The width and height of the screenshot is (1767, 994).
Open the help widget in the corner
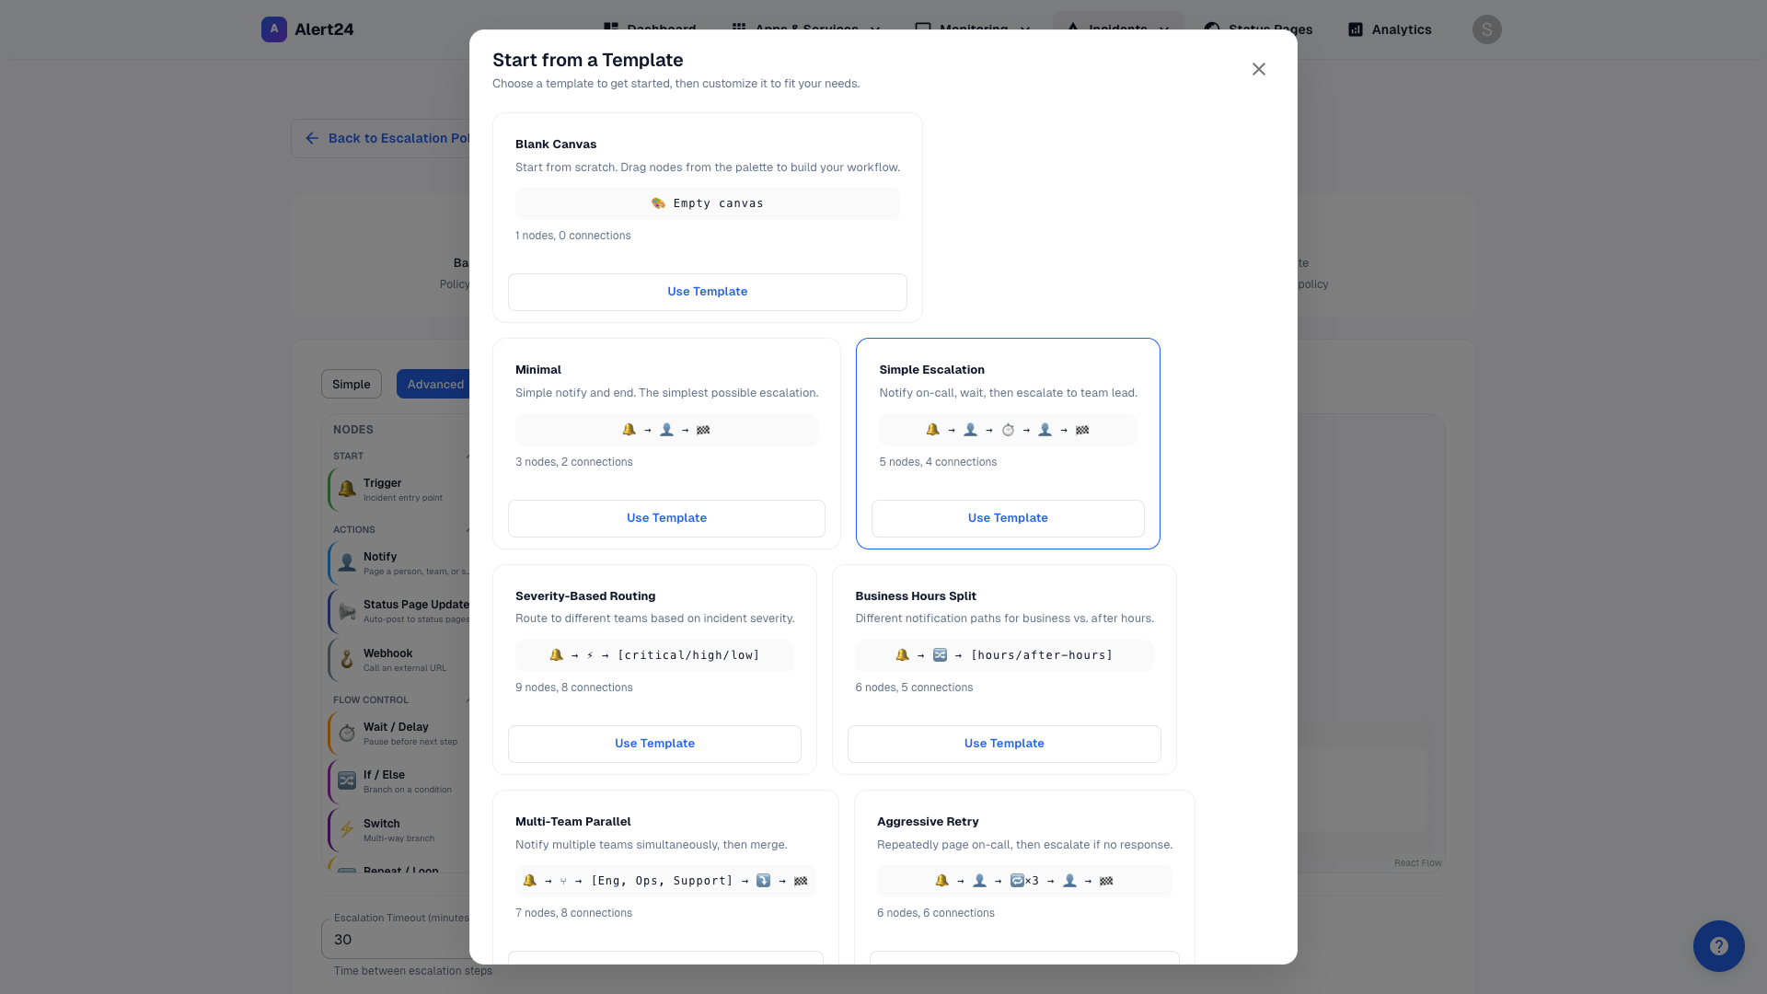[x=1719, y=946]
